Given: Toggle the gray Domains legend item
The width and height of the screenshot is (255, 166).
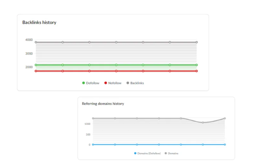Looking at the screenshot, I should click(171, 153).
